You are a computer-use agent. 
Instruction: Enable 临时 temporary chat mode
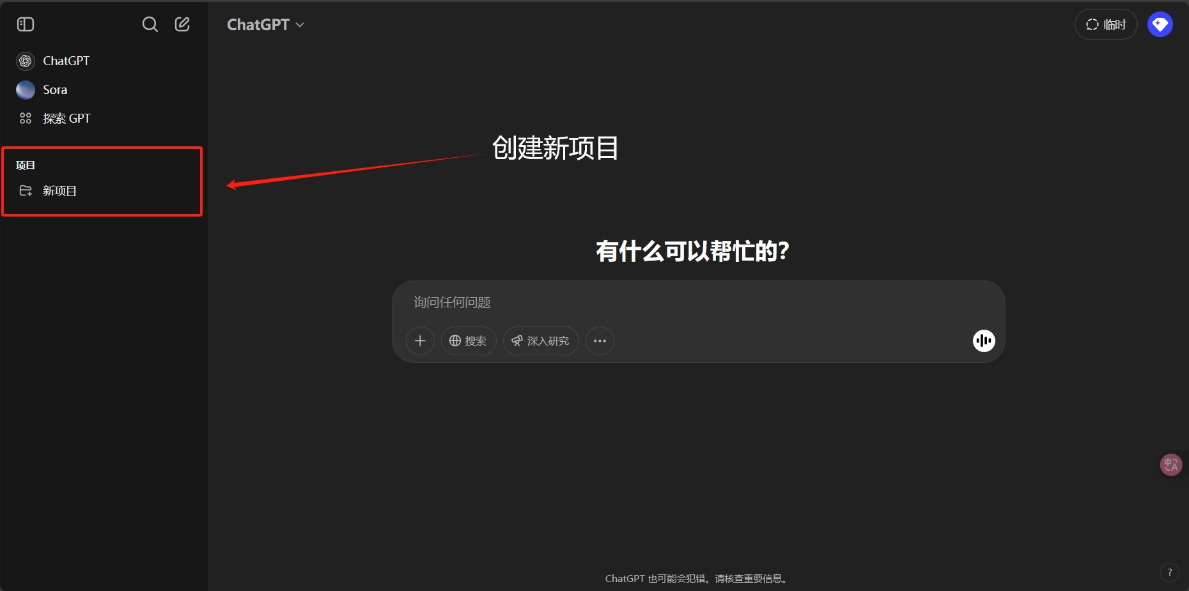click(x=1106, y=24)
